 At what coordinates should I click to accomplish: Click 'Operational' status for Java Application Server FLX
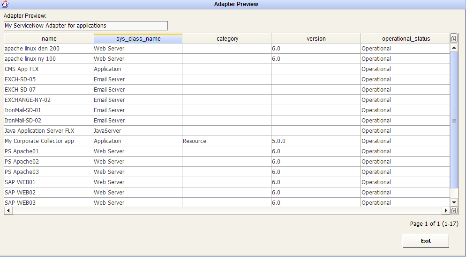click(406, 130)
